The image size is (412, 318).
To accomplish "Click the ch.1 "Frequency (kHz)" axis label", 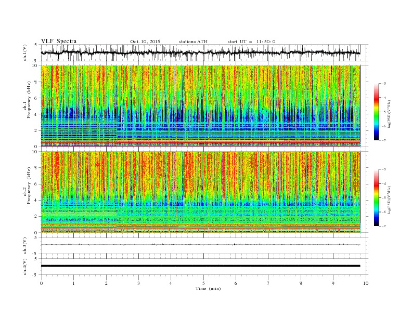I will 29,100.
